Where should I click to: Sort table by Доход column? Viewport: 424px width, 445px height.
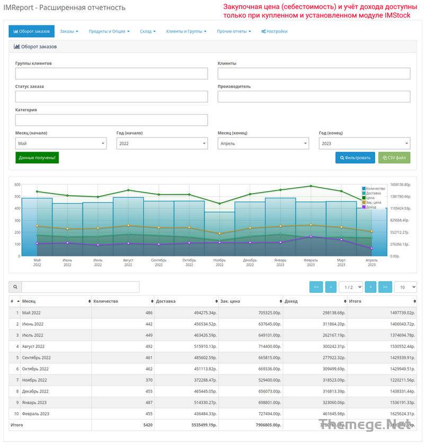[x=315, y=301]
